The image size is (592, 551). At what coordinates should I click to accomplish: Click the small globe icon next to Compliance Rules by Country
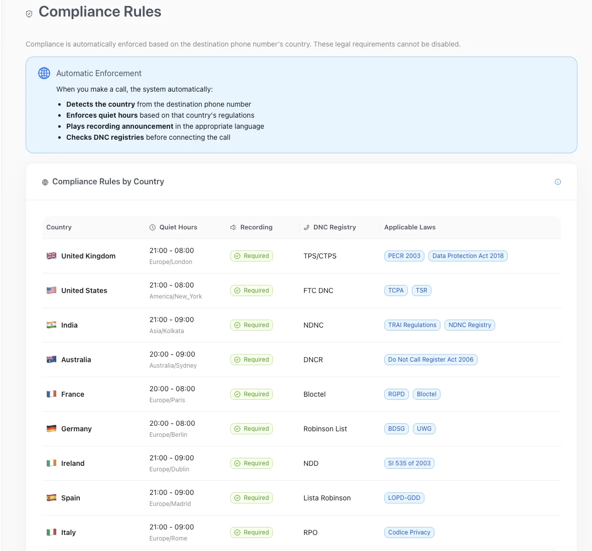tap(45, 182)
